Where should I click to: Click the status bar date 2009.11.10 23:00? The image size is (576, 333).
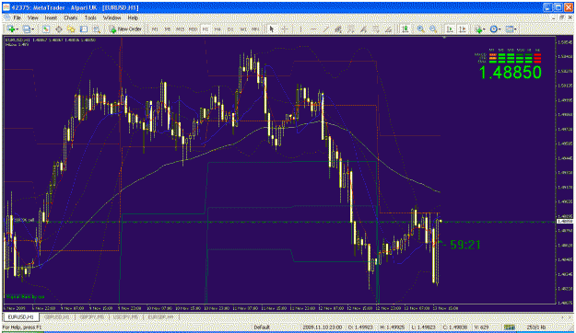323,327
